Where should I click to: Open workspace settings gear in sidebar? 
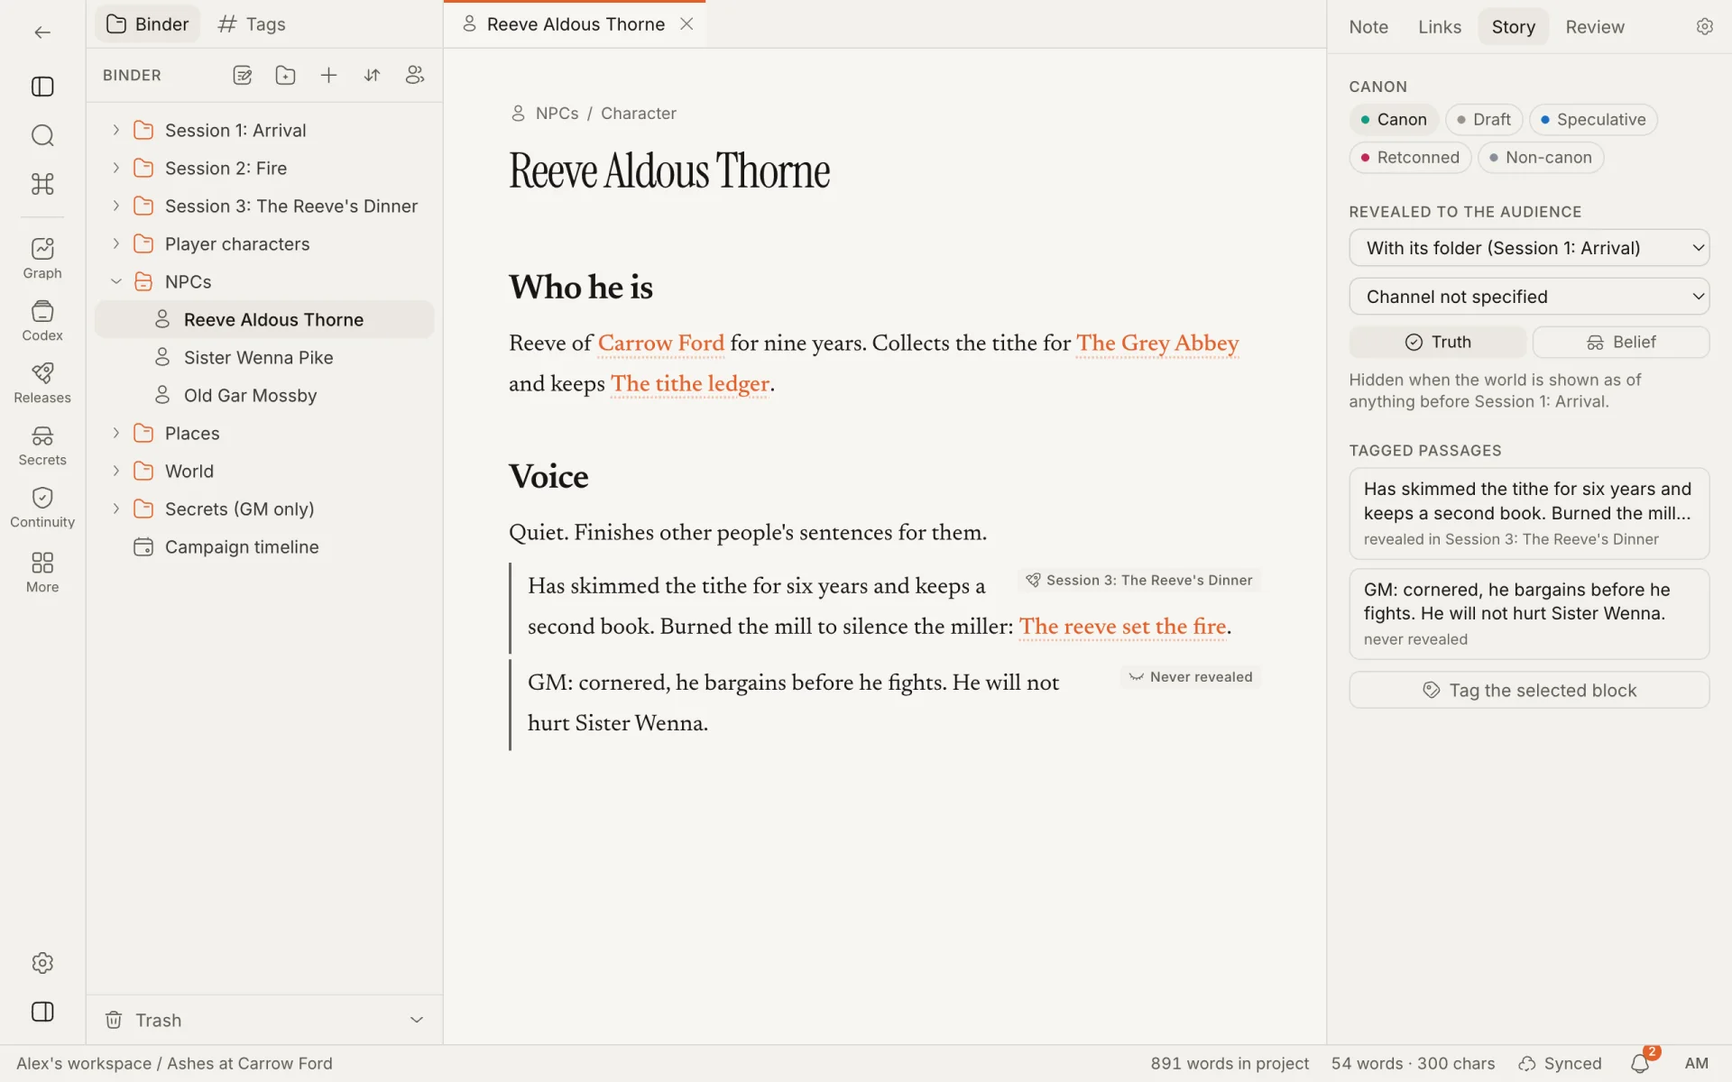pyautogui.click(x=42, y=963)
